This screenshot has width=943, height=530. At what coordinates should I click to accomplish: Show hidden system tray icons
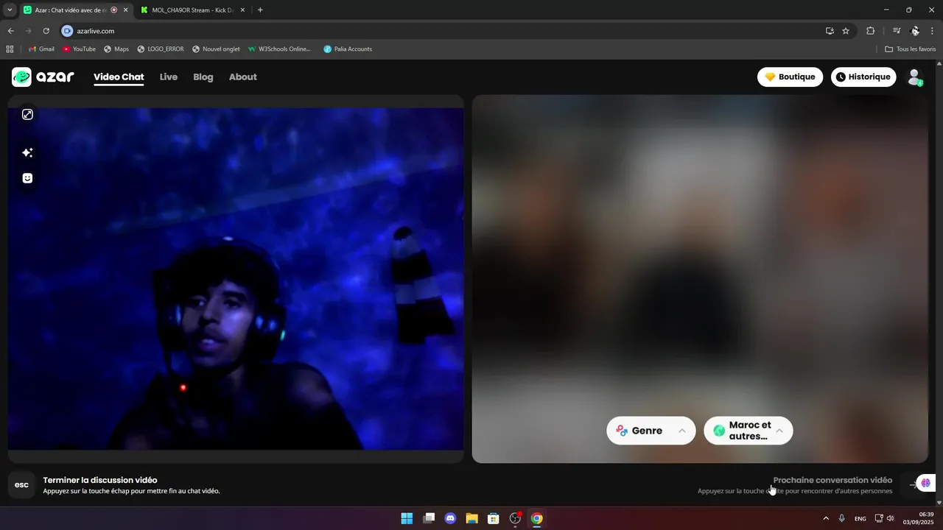click(825, 518)
